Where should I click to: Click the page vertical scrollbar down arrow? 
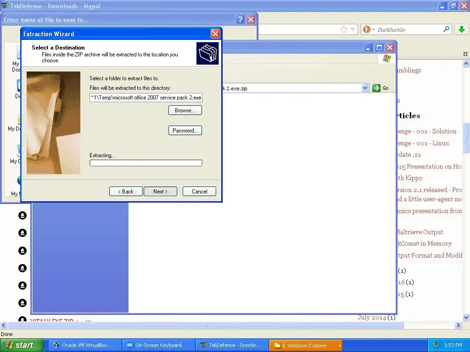click(x=466, y=318)
